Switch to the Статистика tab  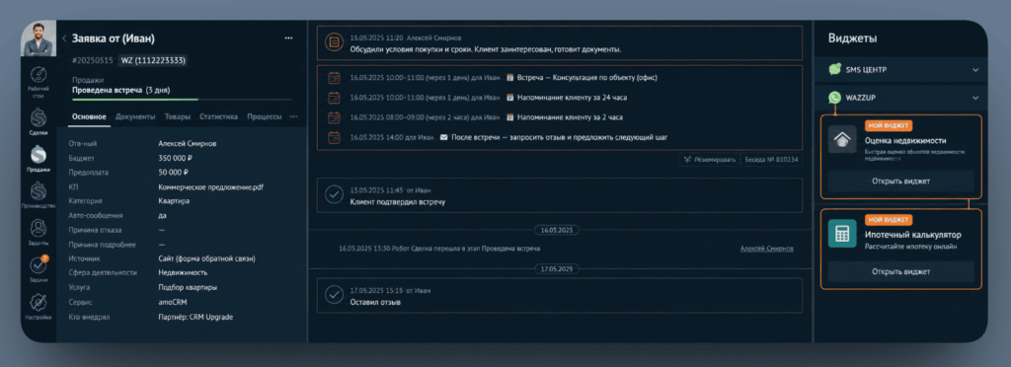click(x=218, y=116)
